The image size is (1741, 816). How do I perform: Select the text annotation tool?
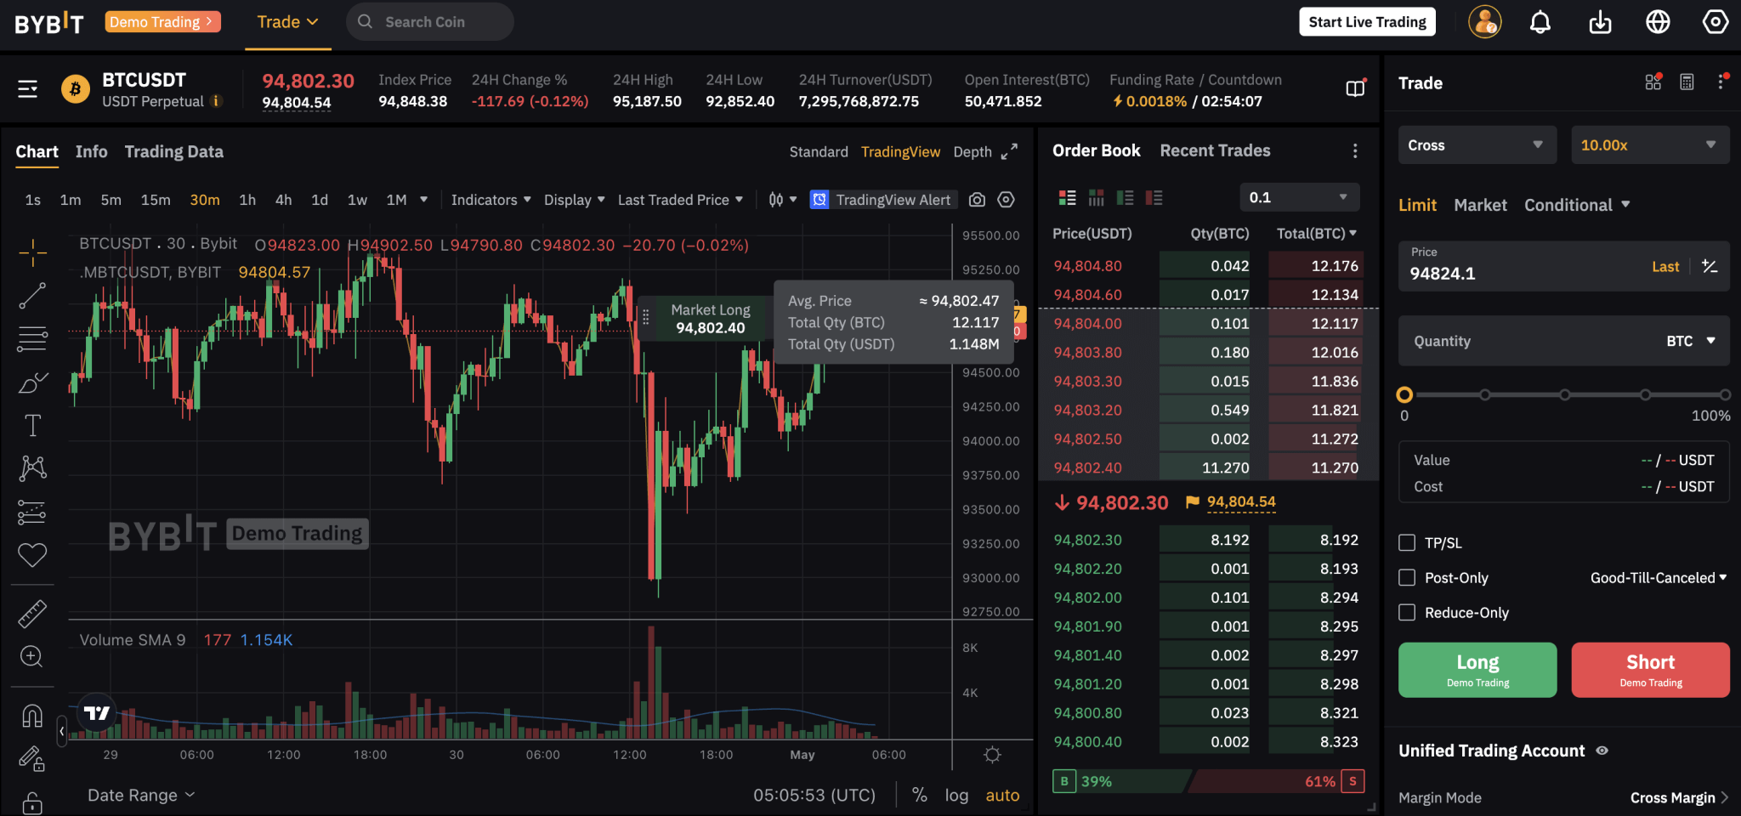click(x=32, y=425)
